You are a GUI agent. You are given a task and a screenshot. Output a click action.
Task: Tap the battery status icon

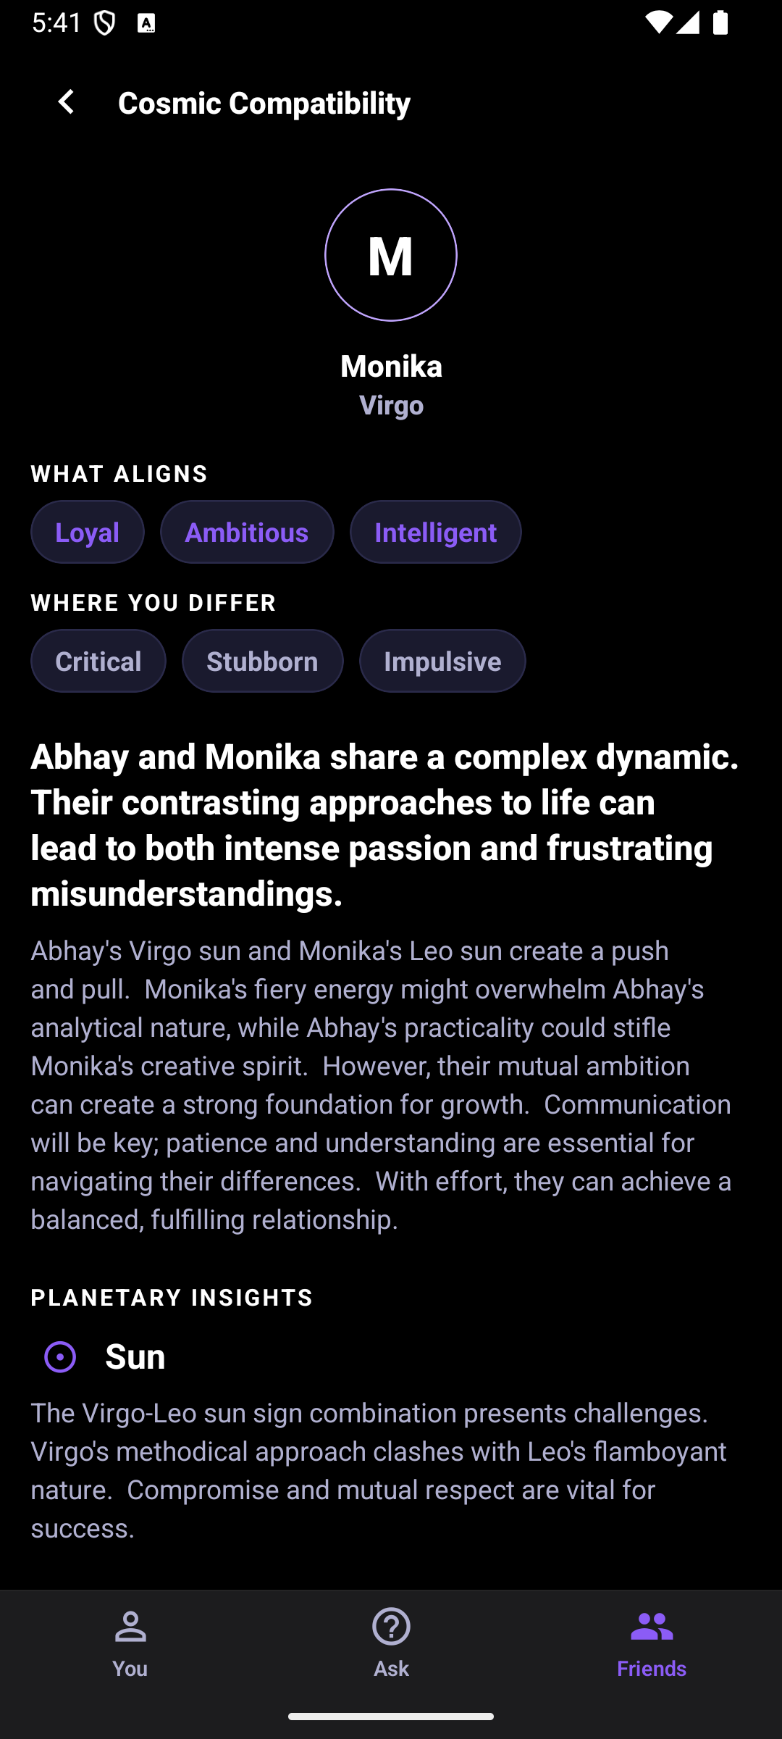[x=720, y=22]
